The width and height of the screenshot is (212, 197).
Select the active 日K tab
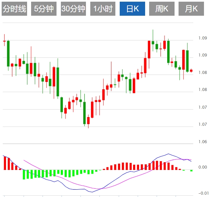[x=132, y=9]
